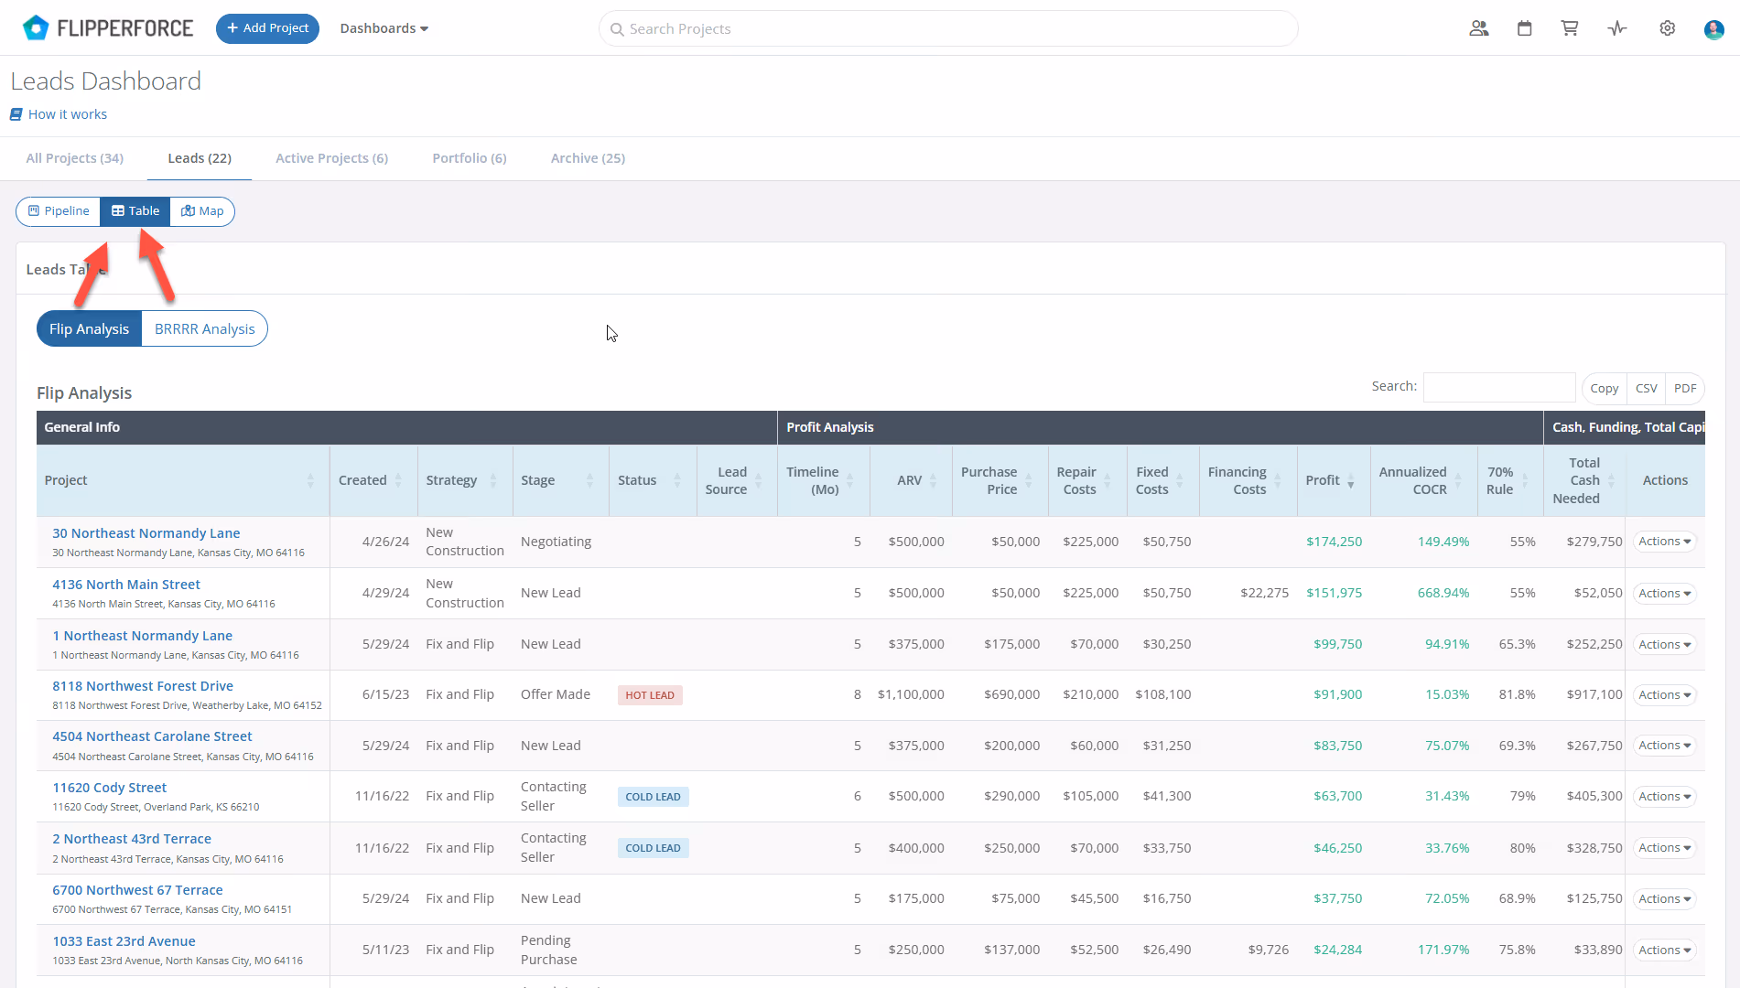This screenshot has height=988, width=1740.
Task: Sort by Fixed Costs column arrows
Action: (x=1179, y=480)
